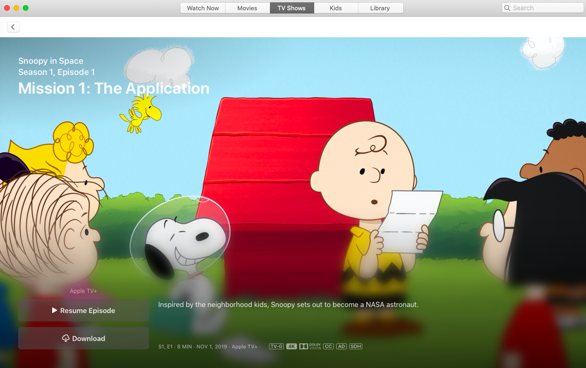Open the Movies tab

(x=247, y=8)
